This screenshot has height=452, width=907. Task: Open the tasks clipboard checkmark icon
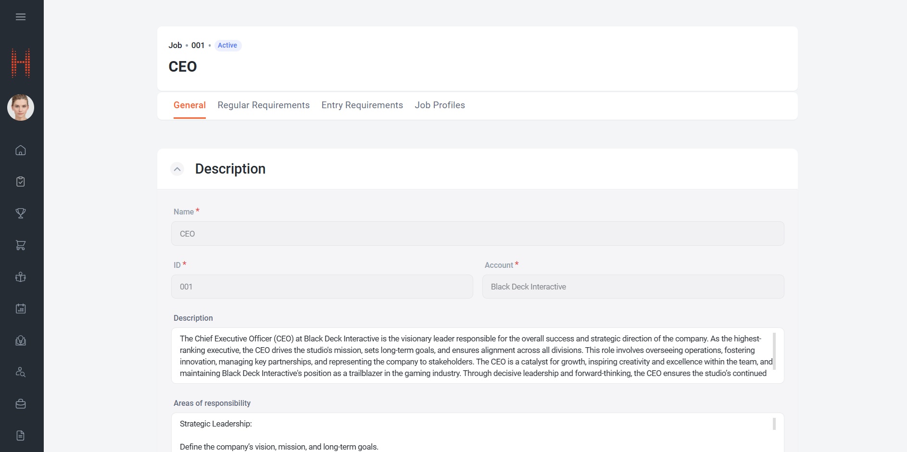21,181
